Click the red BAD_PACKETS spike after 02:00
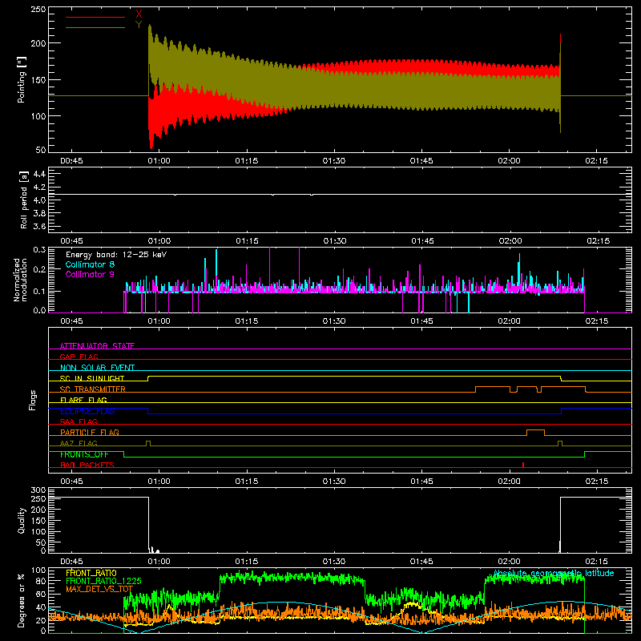 [523, 465]
